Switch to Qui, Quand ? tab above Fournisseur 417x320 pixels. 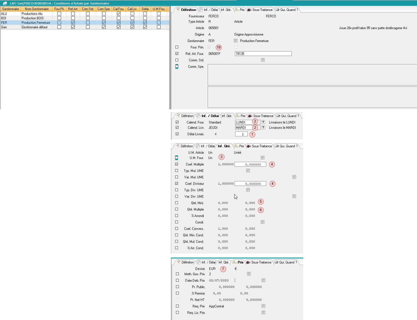click(287, 10)
